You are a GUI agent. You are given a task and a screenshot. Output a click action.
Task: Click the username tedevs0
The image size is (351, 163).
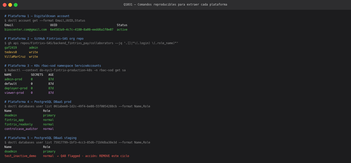point(11,52)
